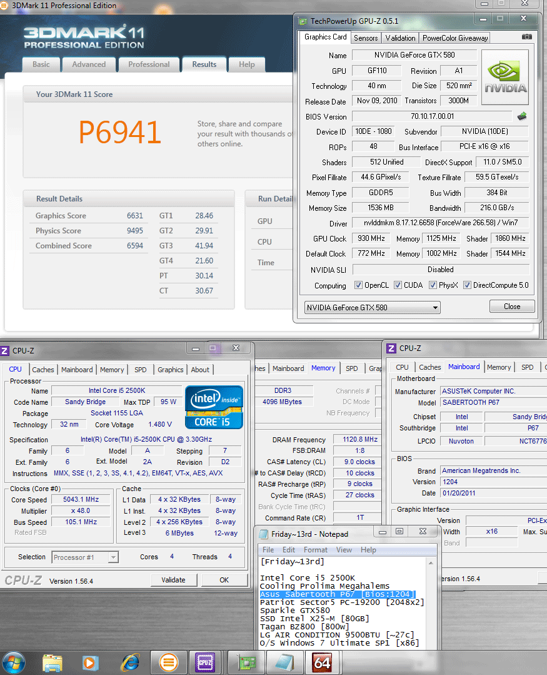Viewport: 547px width, 675px height.
Task: Select the Results tab in 3DMark
Action: 204,64
